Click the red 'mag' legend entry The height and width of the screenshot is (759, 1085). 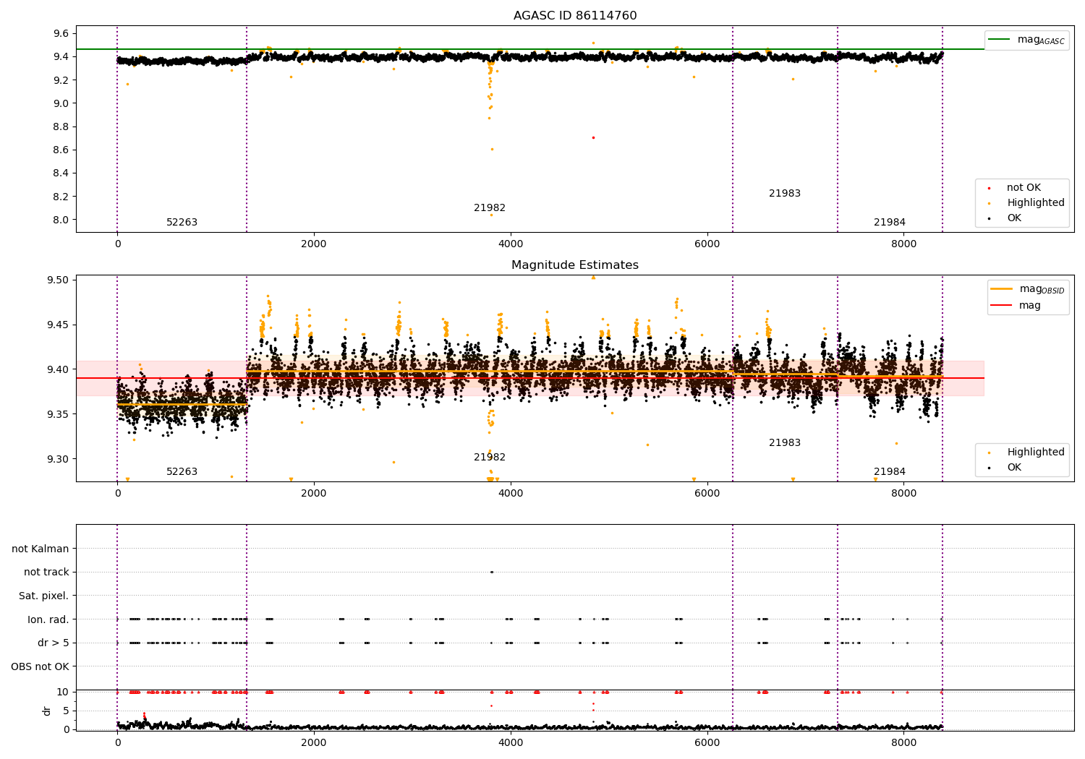1016,306
